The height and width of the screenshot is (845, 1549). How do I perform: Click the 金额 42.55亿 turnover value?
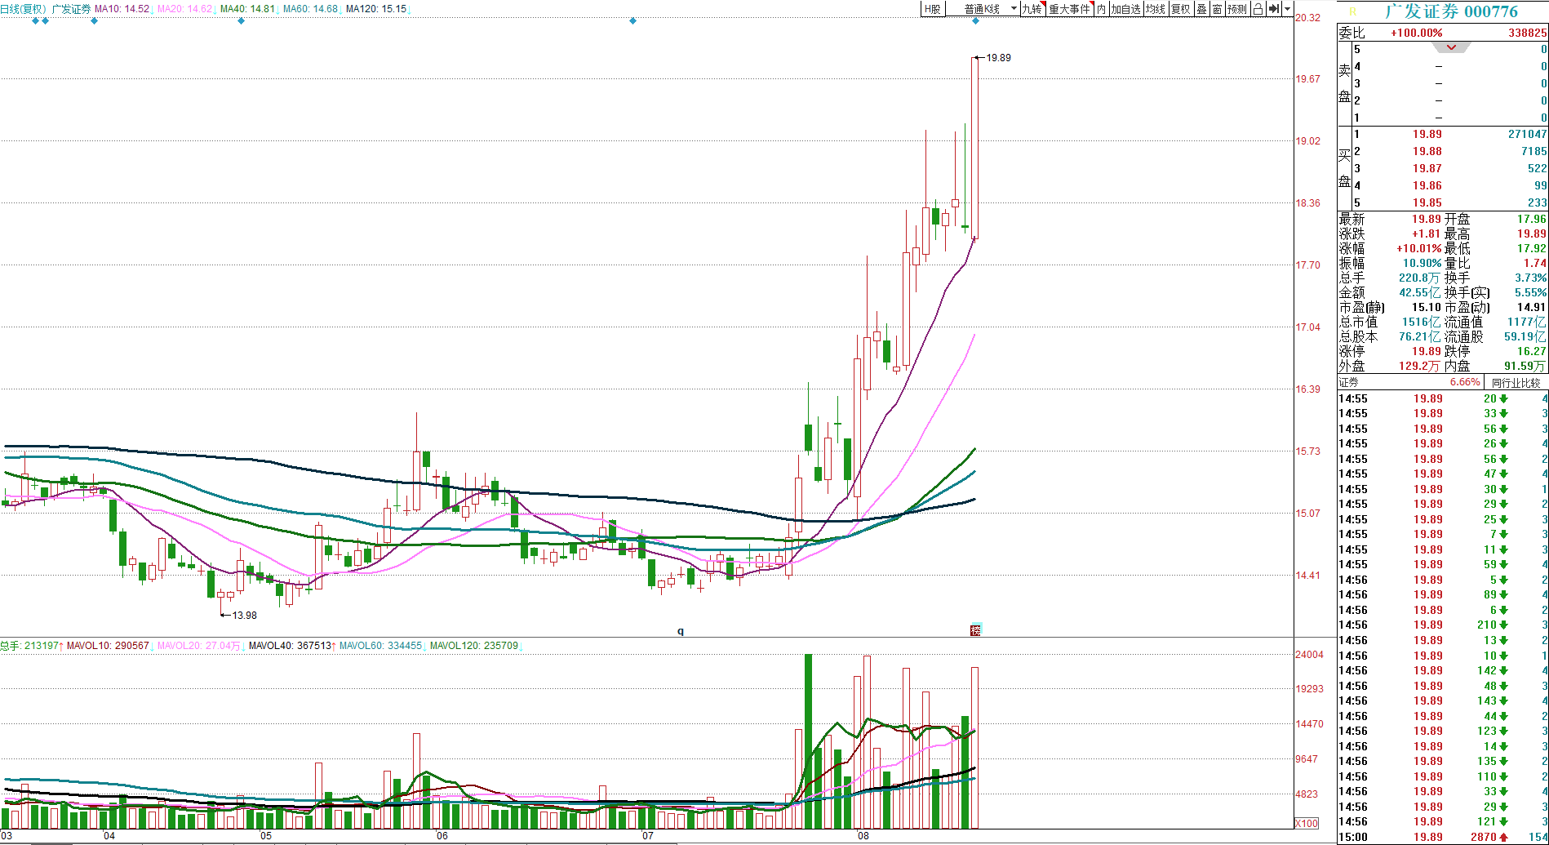[x=1421, y=292]
